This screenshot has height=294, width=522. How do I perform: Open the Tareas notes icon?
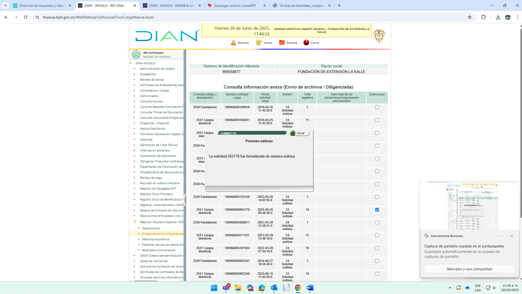[259, 43]
